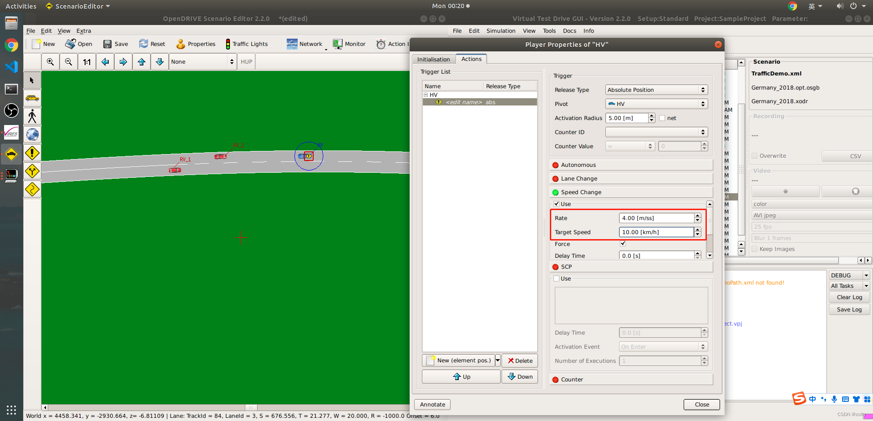Pan view right with the right arrow

tap(123, 62)
